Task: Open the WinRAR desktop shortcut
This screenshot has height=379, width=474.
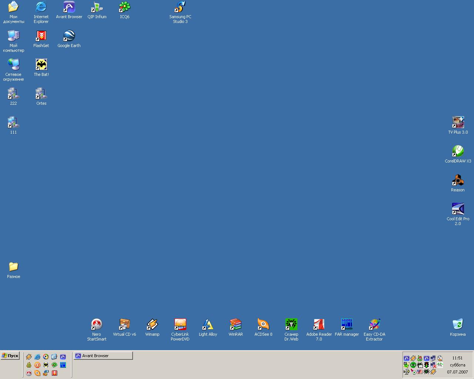Action: [236, 328]
